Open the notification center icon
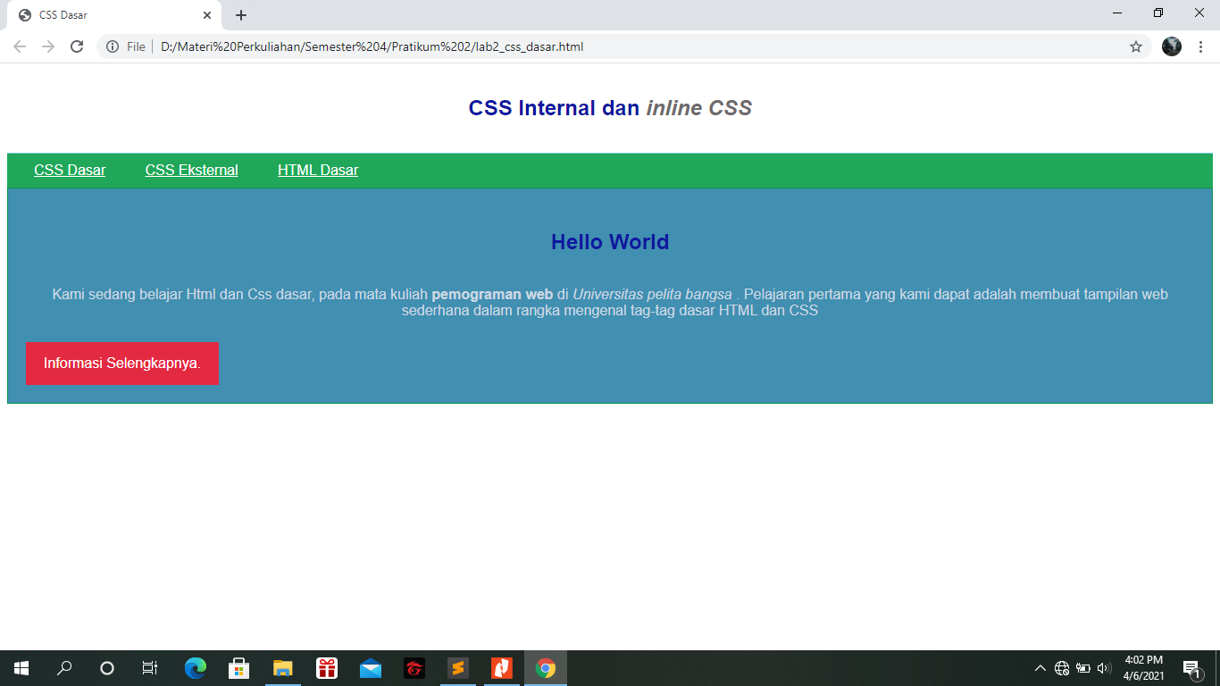Image resolution: width=1220 pixels, height=686 pixels. pyautogui.click(x=1191, y=668)
